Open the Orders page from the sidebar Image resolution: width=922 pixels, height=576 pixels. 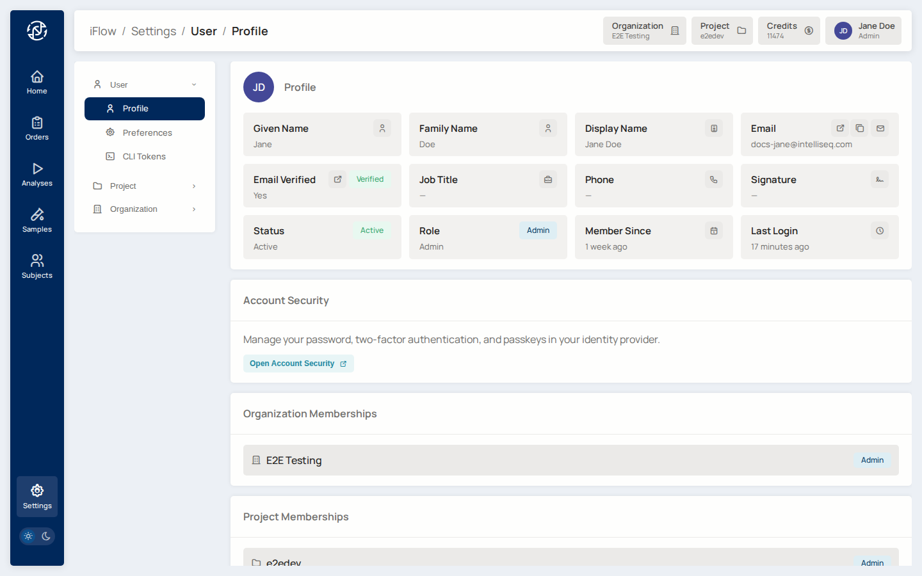pos(37,128)
